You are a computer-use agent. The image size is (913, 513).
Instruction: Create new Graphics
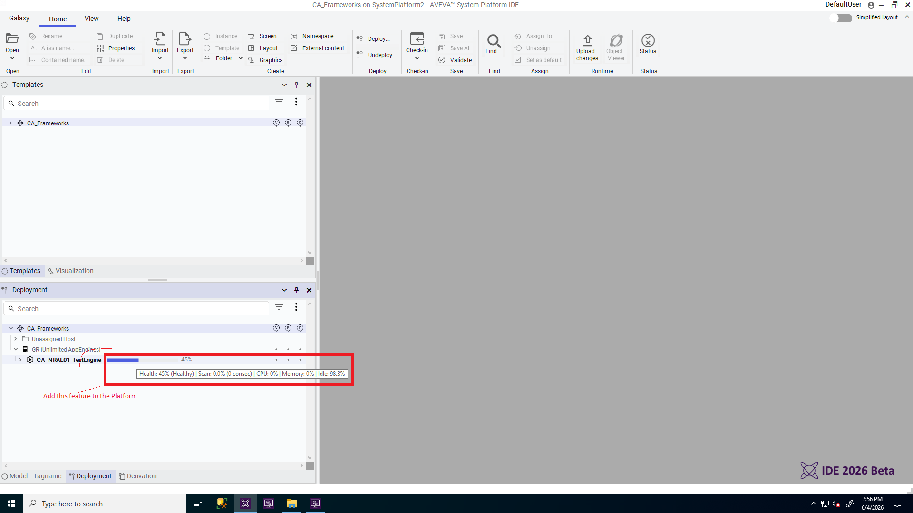[x=265, y=60]
